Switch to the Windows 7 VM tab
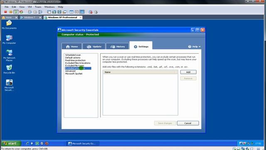The width and height of the screenshot is (266, 150). click(30, 17)
